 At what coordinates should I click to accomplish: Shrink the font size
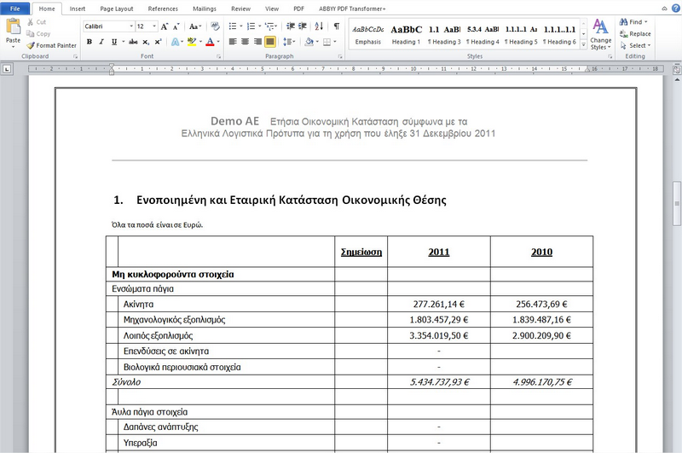[x=176, y=26]
